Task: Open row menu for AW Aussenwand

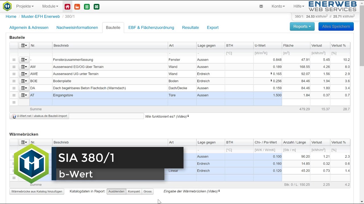Action: tap(24, 67)
